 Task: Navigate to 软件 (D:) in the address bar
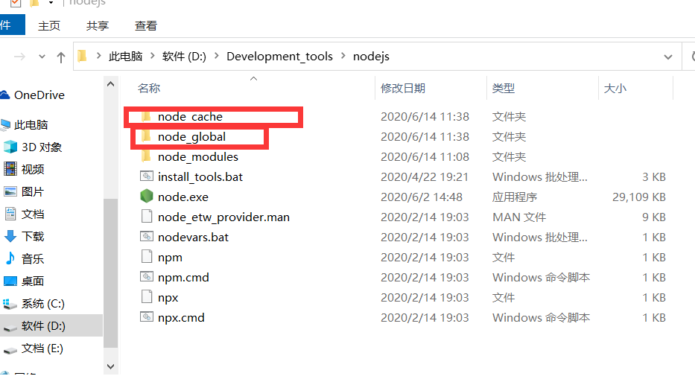point(185,57)
